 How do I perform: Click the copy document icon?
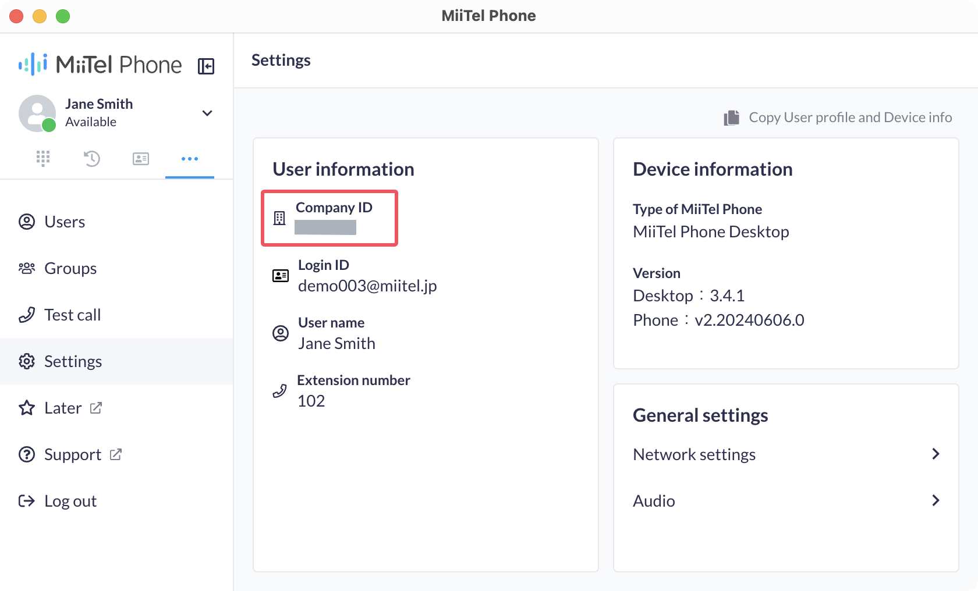732,118
